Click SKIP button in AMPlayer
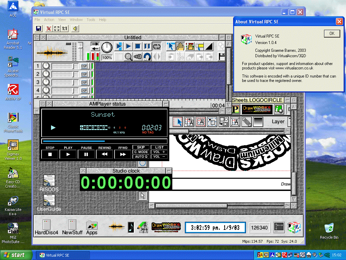The width and height of the screenshot is (346, 260). [141, 147]
